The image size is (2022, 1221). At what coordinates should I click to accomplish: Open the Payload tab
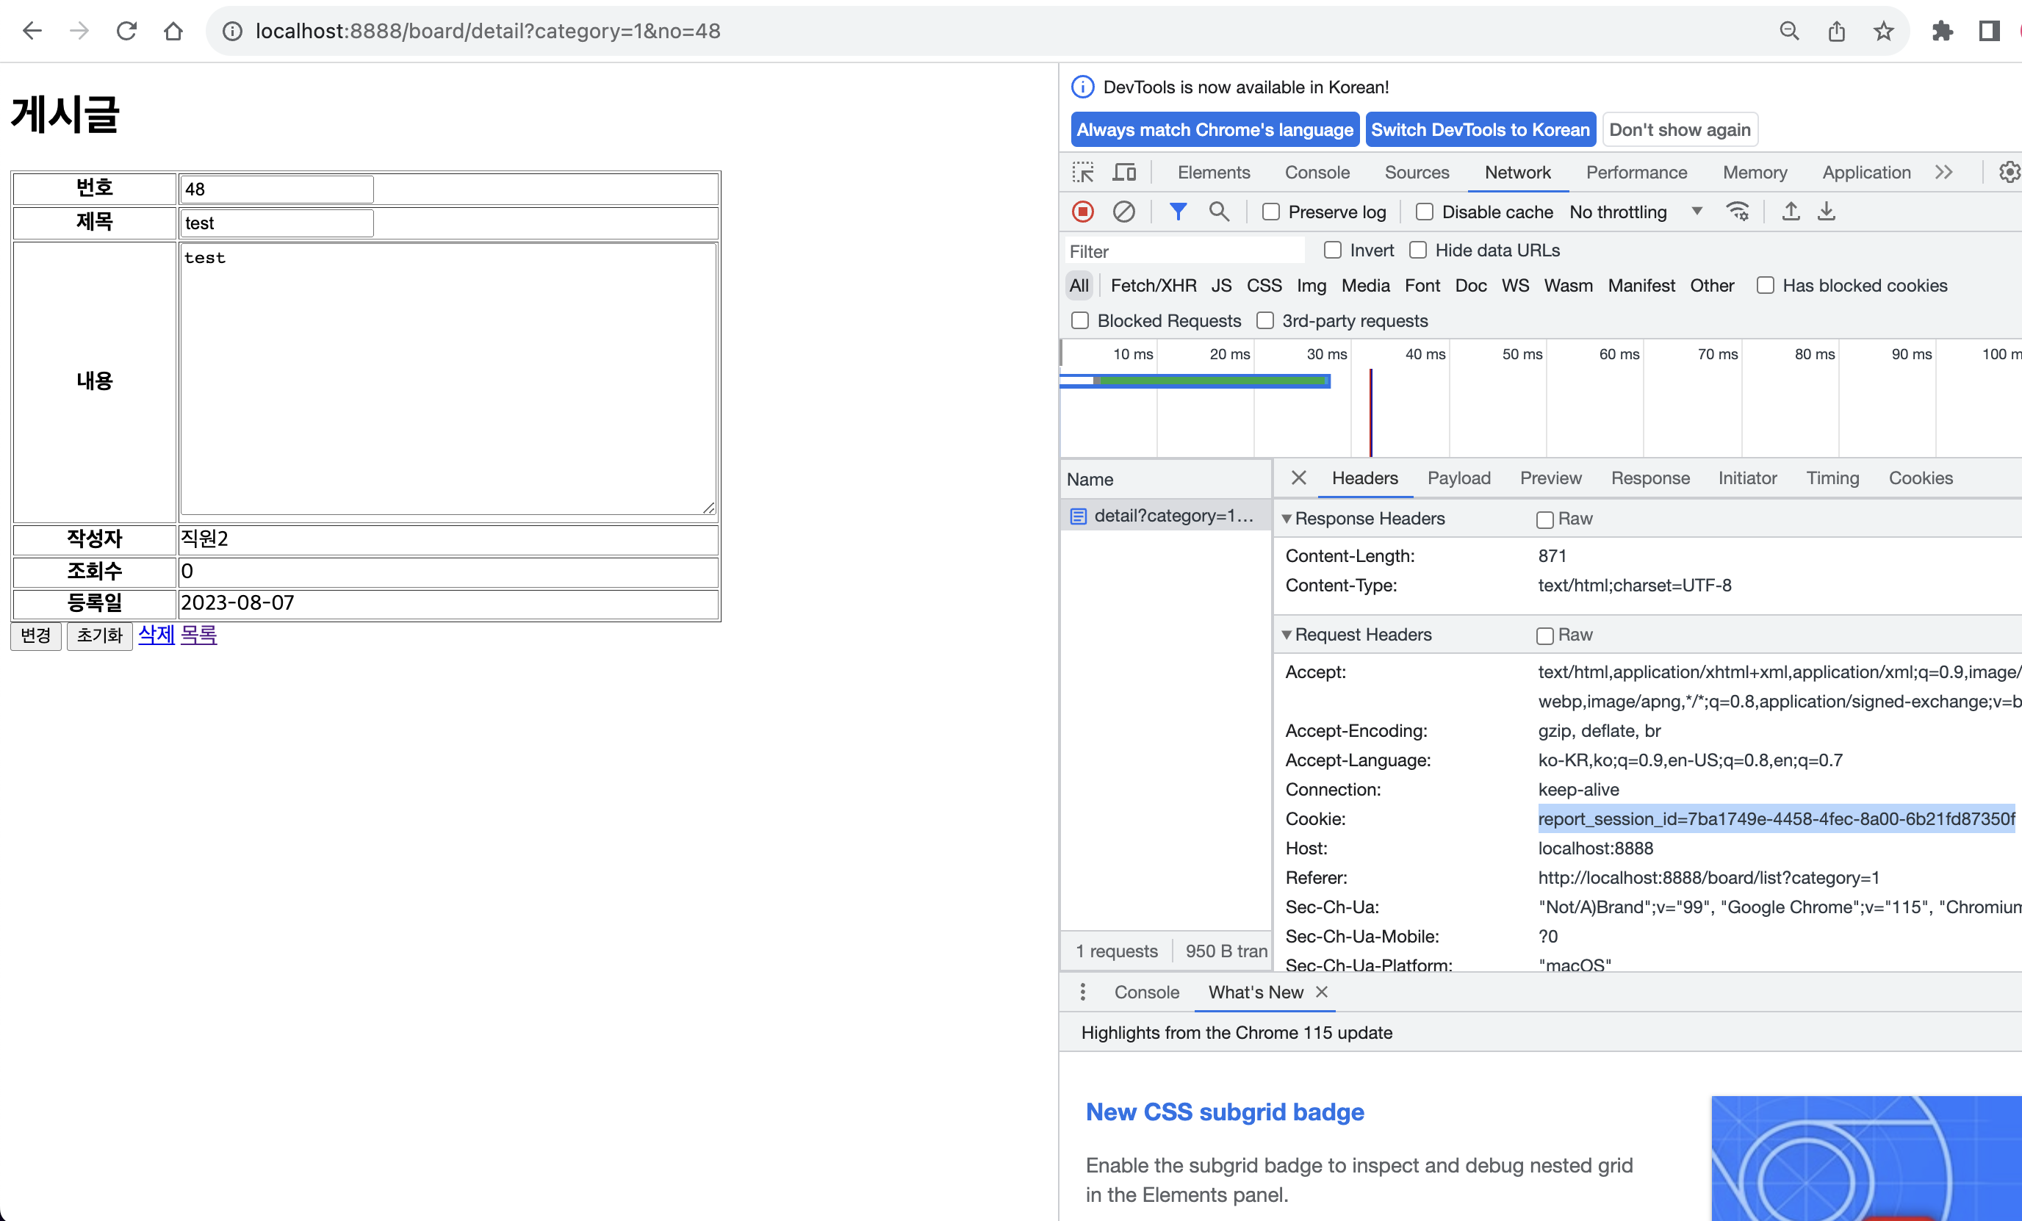[1458, 478]
